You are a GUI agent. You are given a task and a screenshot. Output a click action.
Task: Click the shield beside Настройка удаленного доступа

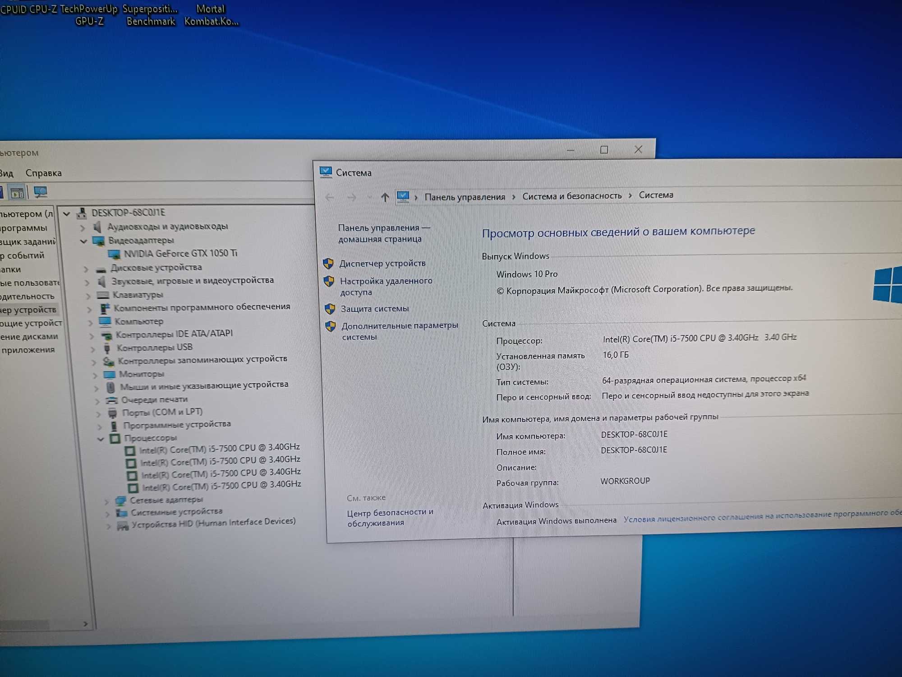[x=329, y=281]
